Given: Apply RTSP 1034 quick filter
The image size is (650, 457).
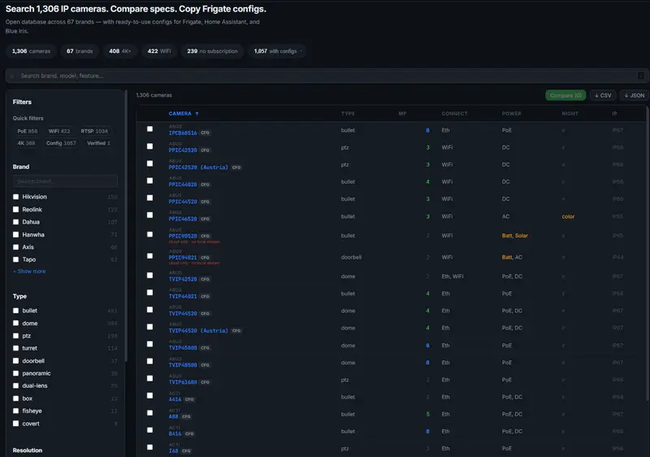Looking at the screenshot, I should 94,131.
